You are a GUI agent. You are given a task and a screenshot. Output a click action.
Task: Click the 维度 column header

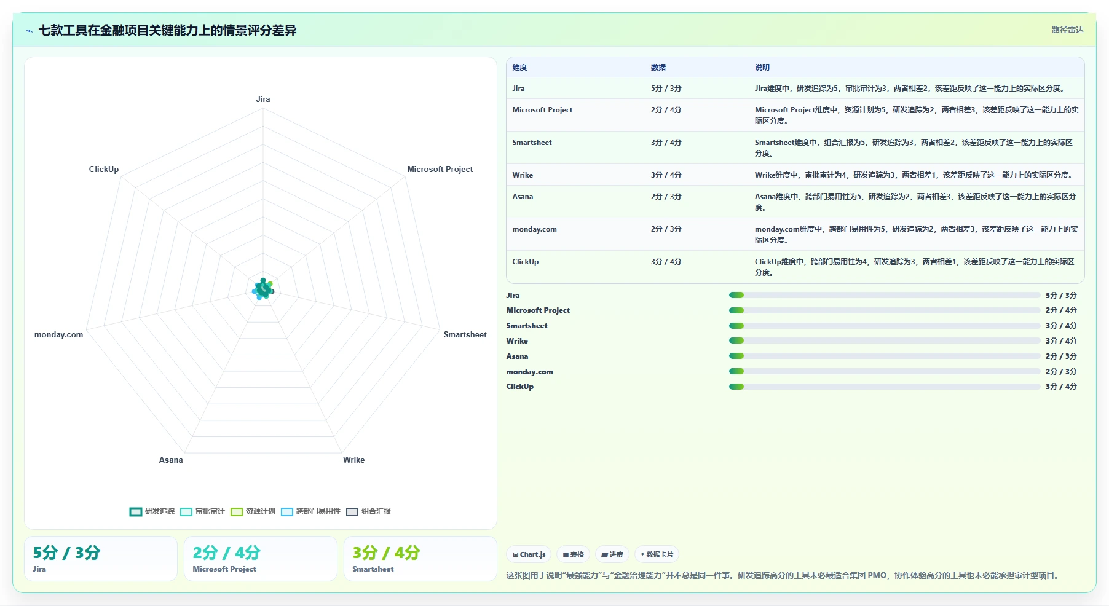click(520, 68)
